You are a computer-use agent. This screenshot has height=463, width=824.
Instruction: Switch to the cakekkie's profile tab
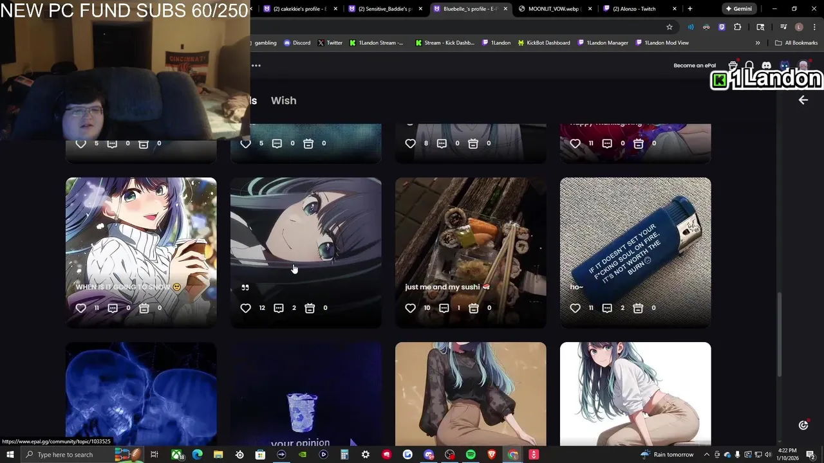pos(299,9)
